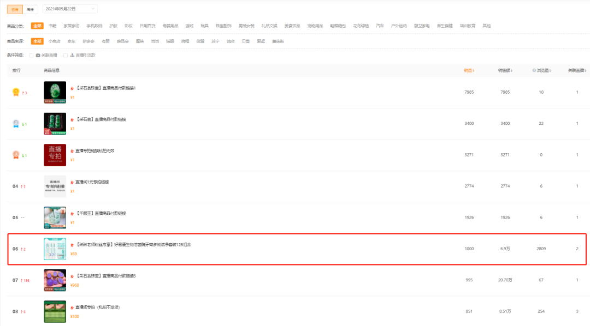
Task: Click platform icon before 琳琳老师粉丝专享 title
Action: pyautogui.click(x=72, y=245)
